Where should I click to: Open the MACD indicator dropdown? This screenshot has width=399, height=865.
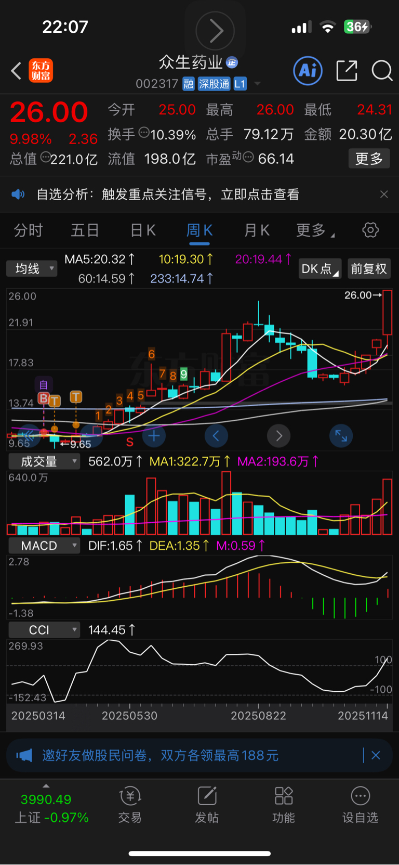(x=44, y=546)
